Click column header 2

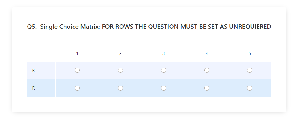tap(120, 53)
